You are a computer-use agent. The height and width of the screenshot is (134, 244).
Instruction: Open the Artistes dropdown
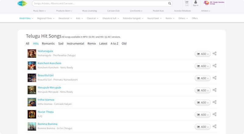pos(206,11)
